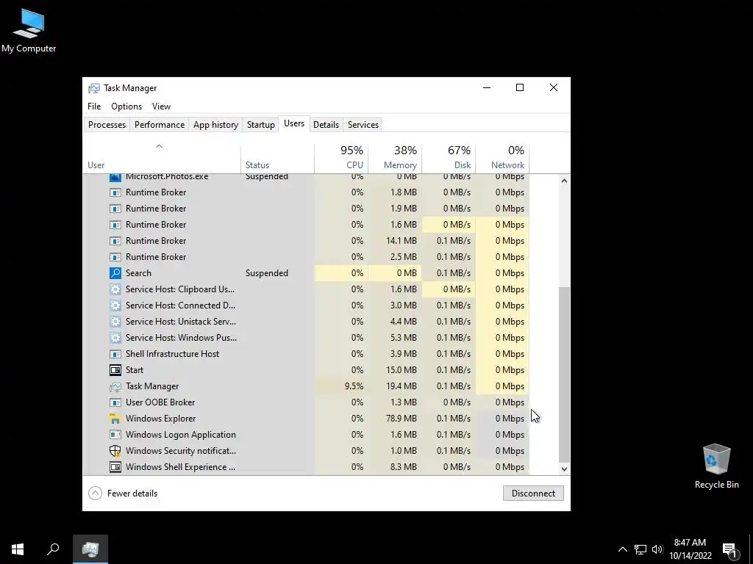
Task: Select the Windows Explorer row name
Action: click(x=161, y=418)
